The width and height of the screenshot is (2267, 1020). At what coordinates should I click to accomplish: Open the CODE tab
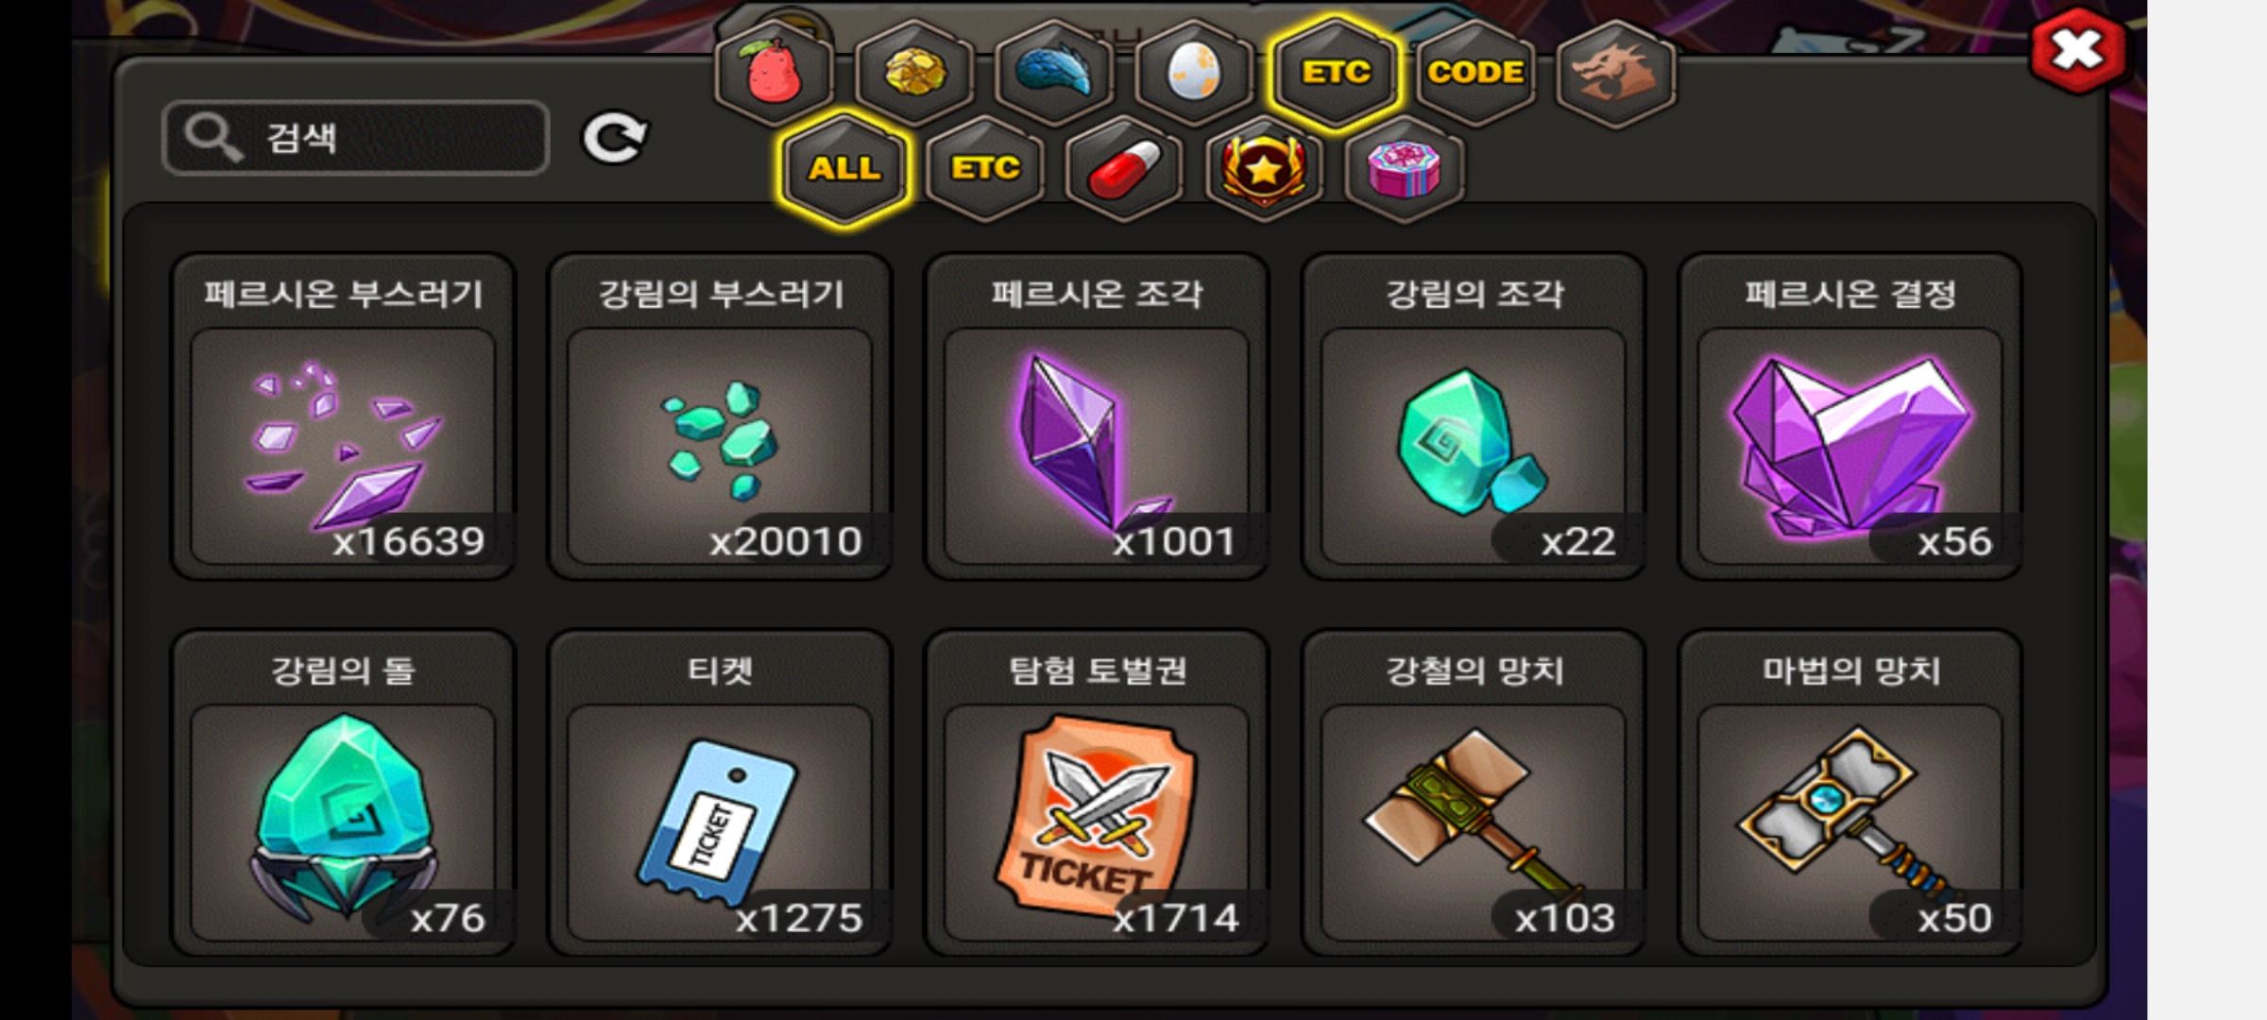pos(1475,72)
